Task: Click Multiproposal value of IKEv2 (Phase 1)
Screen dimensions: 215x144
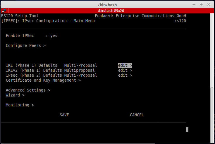Action: click(79, 70)
